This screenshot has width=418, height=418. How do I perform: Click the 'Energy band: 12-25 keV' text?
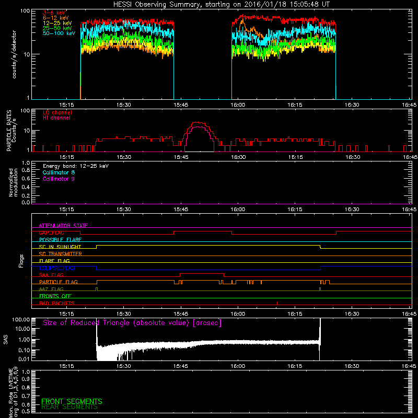(x=76, y=166)
